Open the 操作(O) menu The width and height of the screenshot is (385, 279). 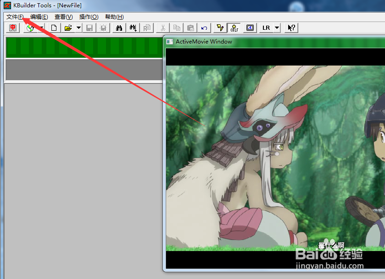89,17
